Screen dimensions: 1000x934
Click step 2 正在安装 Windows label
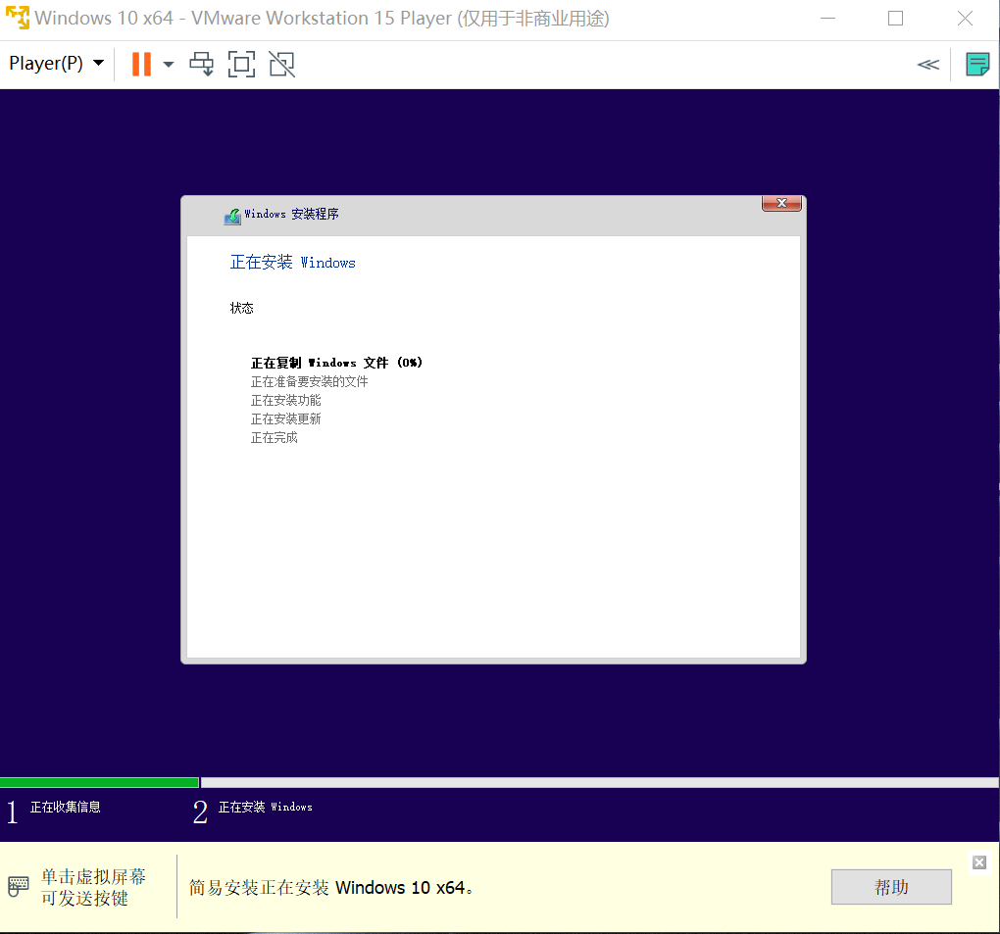click(266, 808)
